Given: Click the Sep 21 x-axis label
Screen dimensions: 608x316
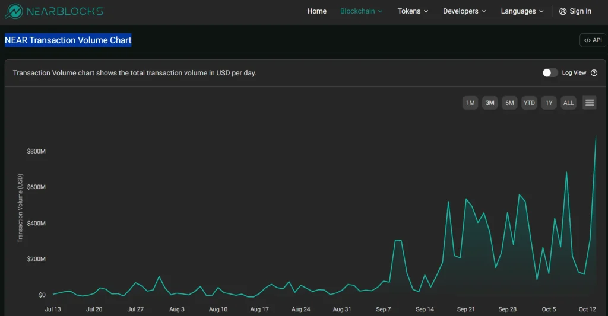Looking at the screenshot, I should point(465,309).
